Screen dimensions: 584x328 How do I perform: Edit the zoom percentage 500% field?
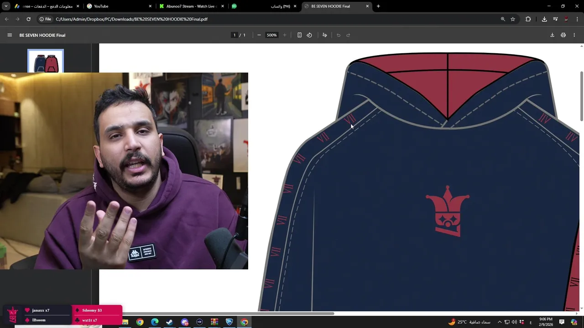271,35
